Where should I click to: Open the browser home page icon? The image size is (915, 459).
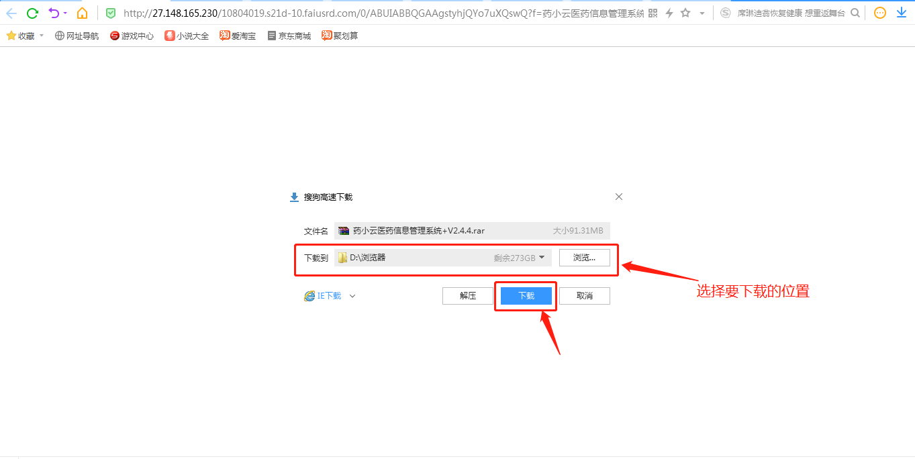click(x=82, y=13)
